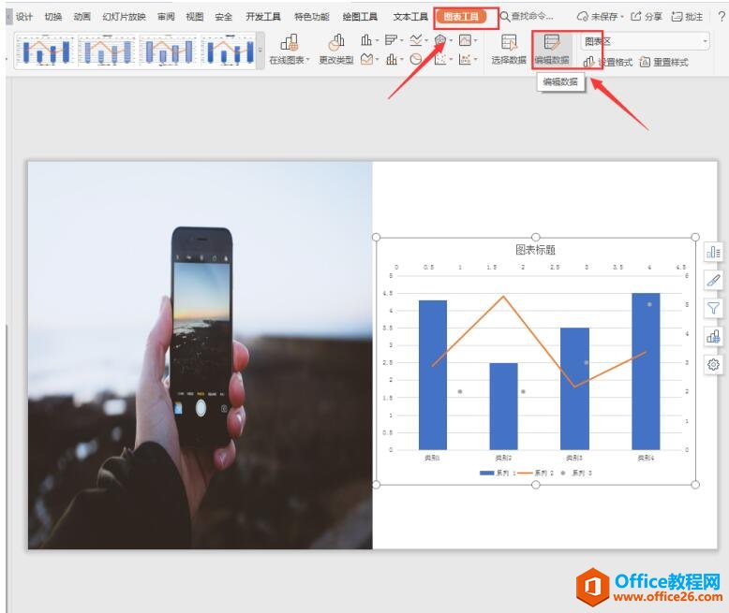This screenshot has width=729, height=613.
Task: Click the Select Data (选择数据) icon
Action: point(509,50)
